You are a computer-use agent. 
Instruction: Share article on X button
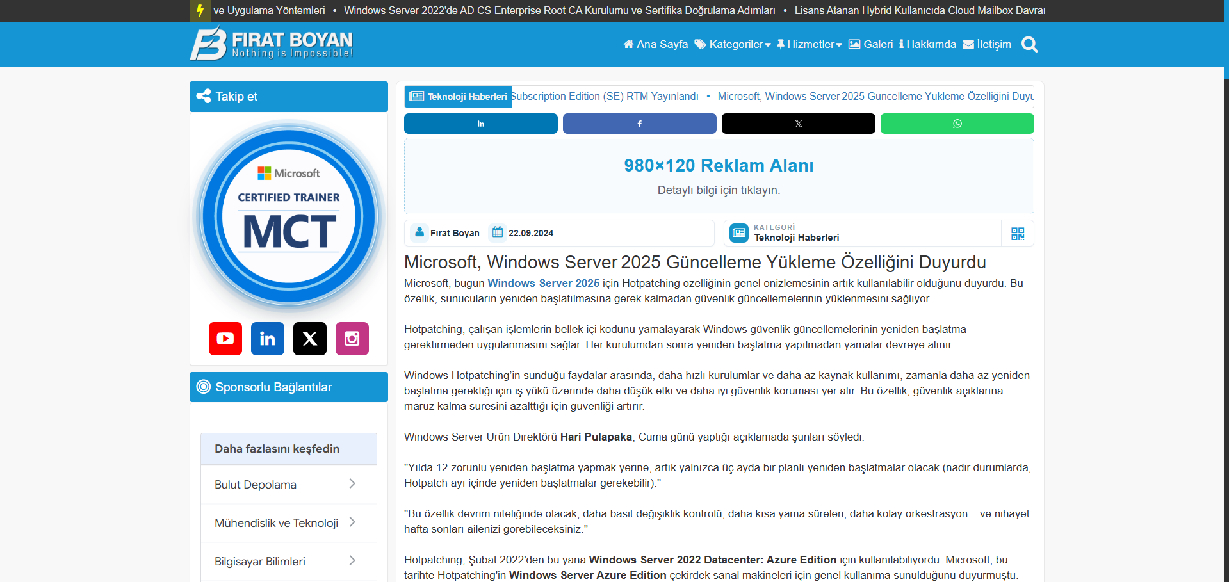799,124
